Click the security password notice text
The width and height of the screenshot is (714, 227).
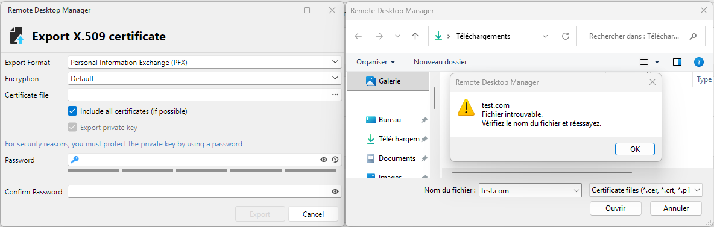tap(124, 144)
